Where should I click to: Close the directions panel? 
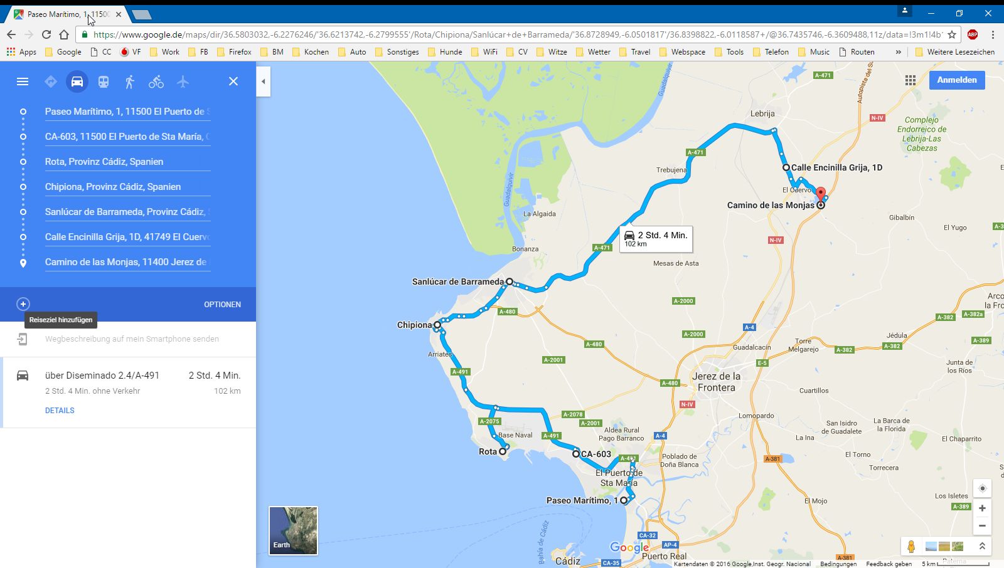233,82
